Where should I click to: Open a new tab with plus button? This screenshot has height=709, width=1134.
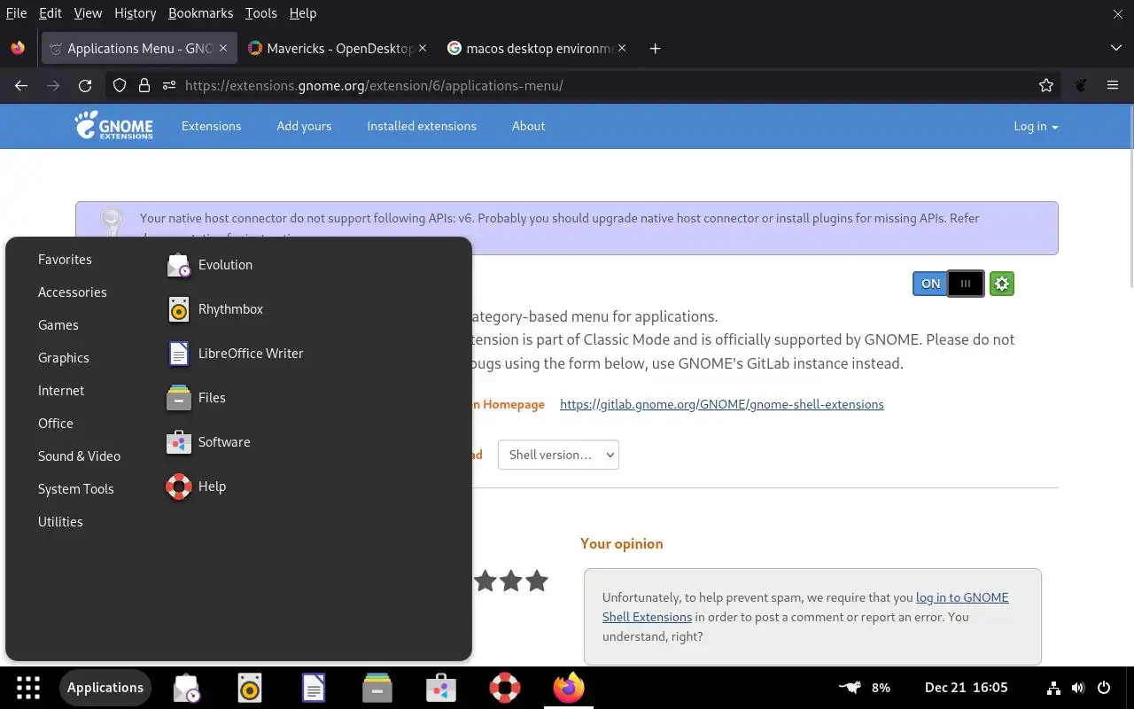pyautogui.click(x=655, y=49)
